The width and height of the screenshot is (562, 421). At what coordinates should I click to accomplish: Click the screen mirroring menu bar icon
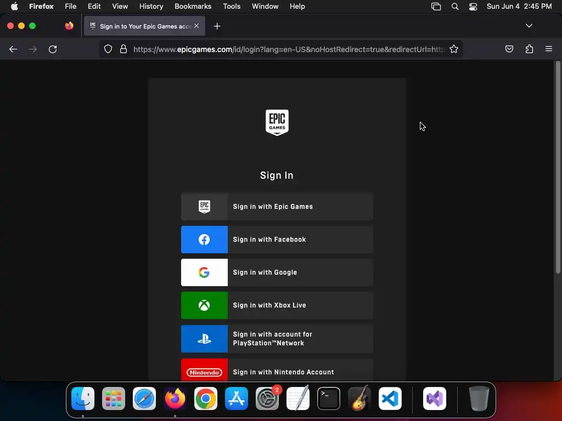(x=436, y=7)
